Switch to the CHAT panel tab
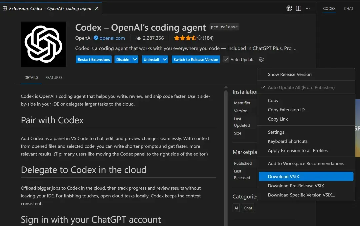This screenshot has width=360, height=226. 349,8
